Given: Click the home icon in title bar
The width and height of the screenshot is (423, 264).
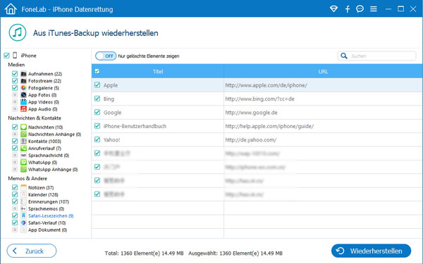Looking at the screenshot, I should [x=11, y=9].
